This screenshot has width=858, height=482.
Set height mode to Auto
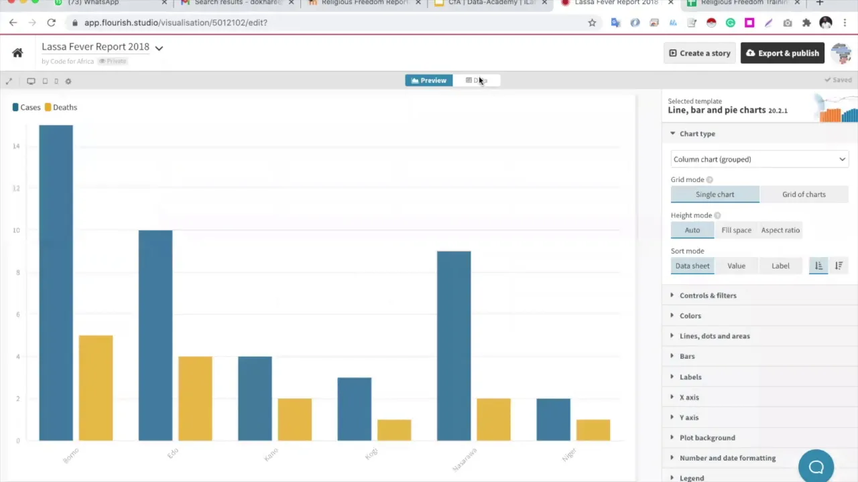coord(692,230)
